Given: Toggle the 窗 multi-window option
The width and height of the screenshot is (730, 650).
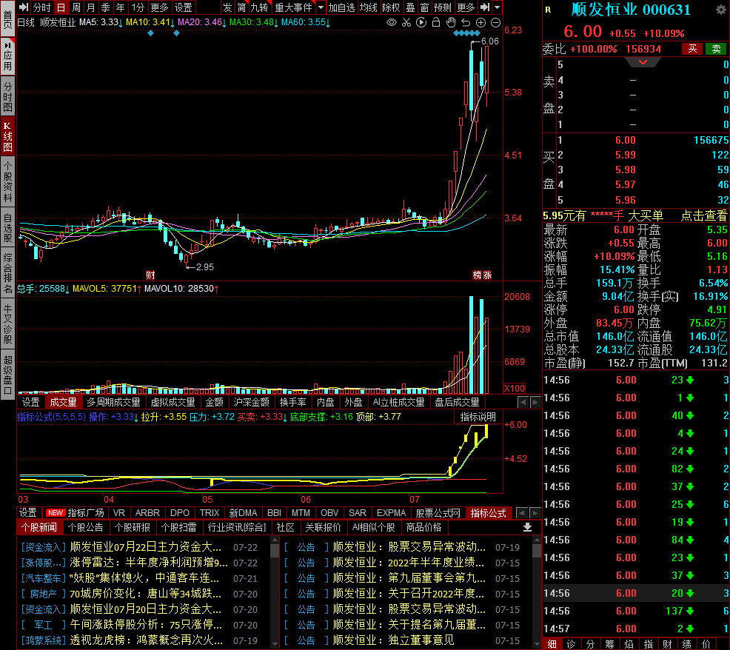Looking at the screenshot, I should point(424,7).
